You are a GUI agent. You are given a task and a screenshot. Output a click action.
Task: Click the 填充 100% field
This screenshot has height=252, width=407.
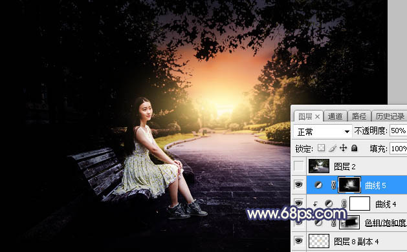(399, 149)
